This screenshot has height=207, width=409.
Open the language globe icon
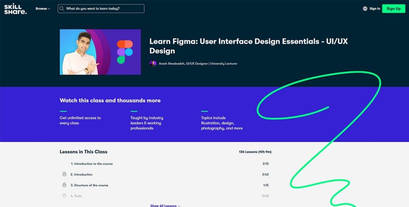point(365,9)
